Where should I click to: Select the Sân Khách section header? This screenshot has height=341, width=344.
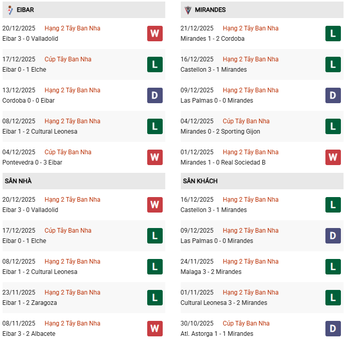point(200,181)
